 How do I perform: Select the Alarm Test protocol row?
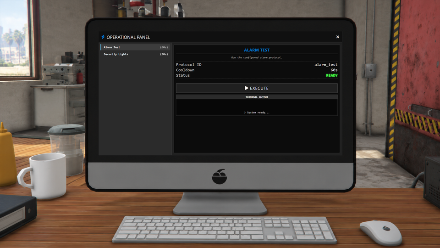pos(135,47)
